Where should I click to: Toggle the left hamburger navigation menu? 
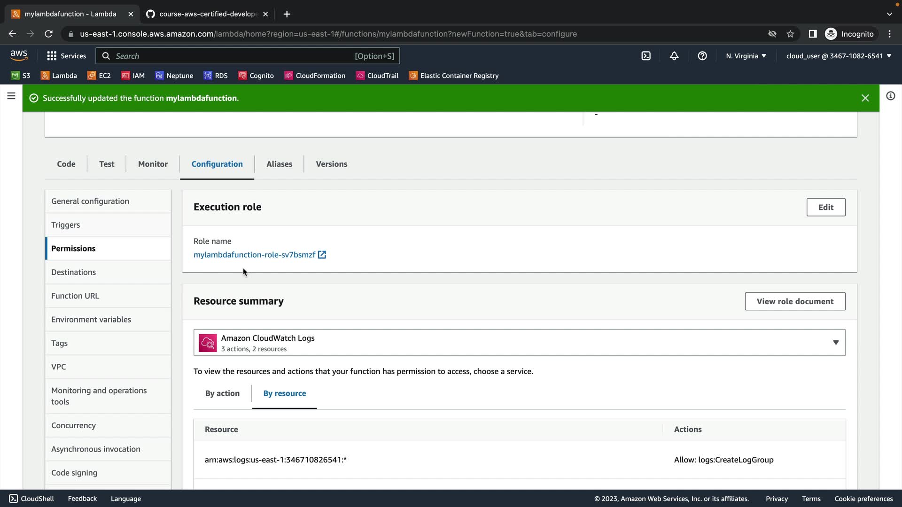[x=11, y=96]
